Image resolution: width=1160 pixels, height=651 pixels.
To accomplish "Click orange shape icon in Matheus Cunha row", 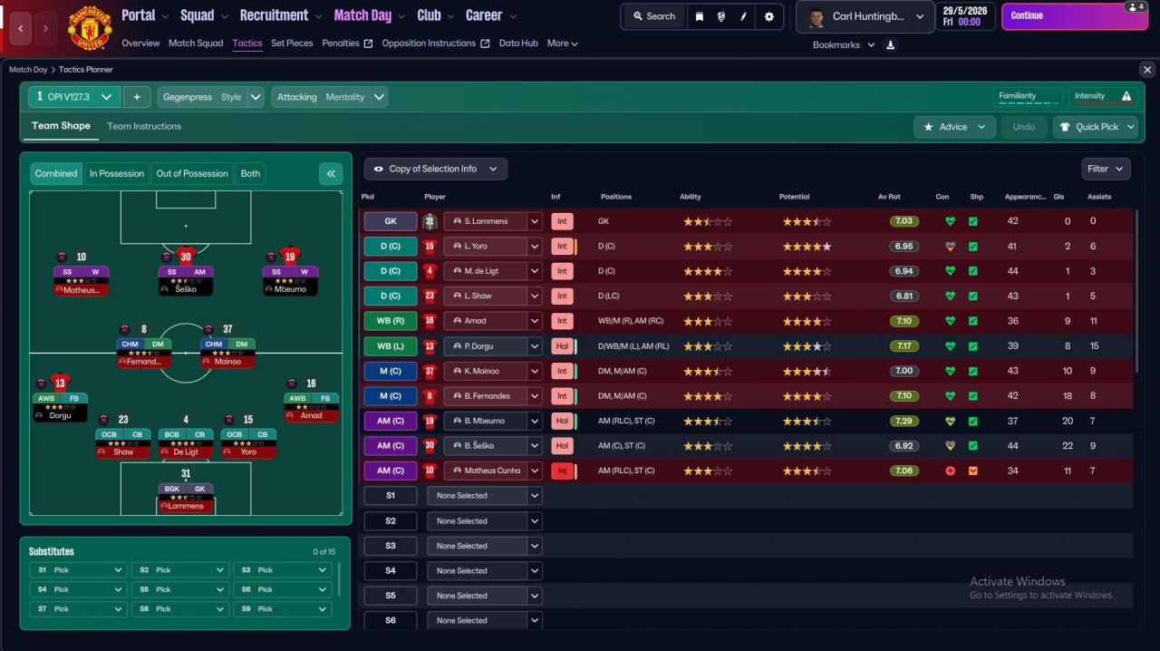I will [973, 471].
